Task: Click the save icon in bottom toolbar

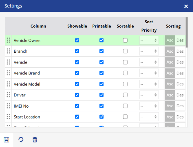Action: pyautogui.click(x=6, y=140)
